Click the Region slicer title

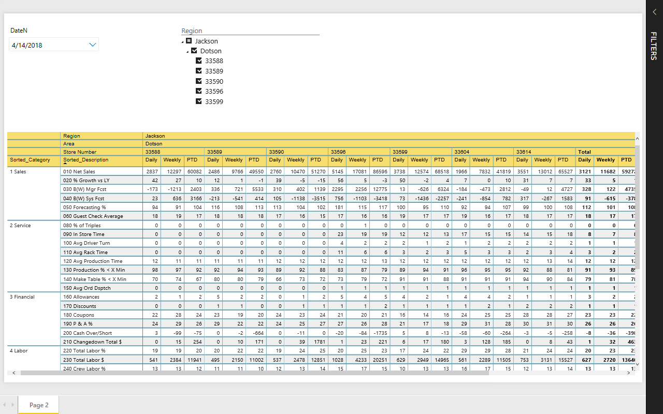tap(192, 31)
